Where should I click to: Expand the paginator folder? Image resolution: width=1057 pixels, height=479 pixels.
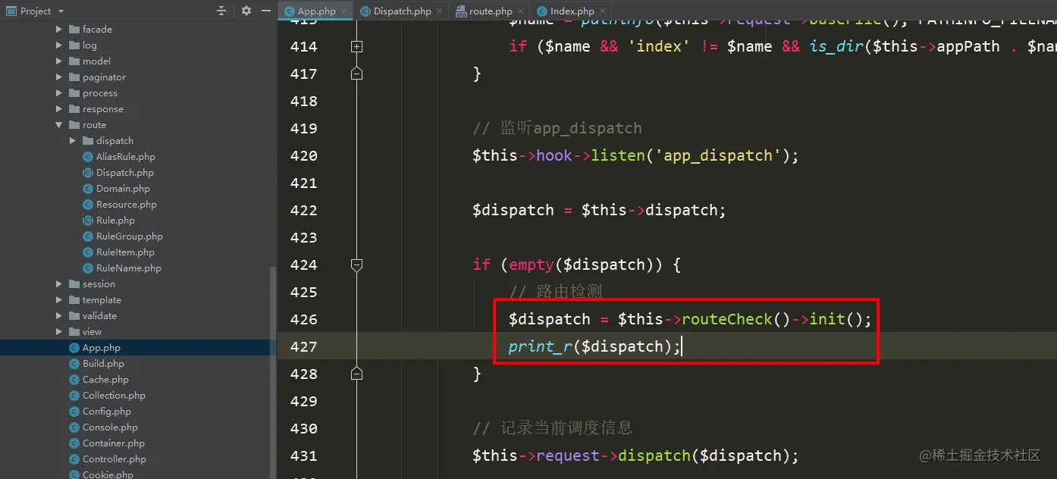[x=59, y=77]
